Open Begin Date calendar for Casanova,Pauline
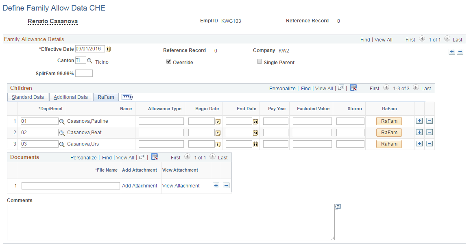 pyautogui.click(x=217, y=121)
